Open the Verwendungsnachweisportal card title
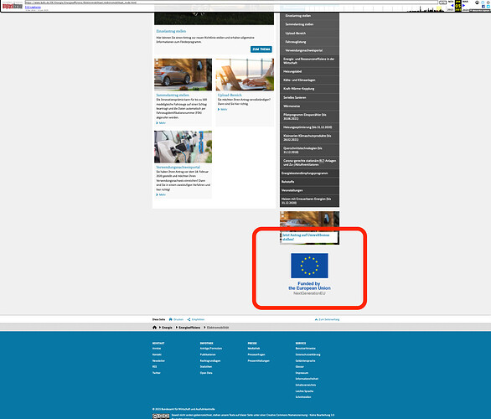Image resolution: width=491 pixels, height=419 pixels. click(178, 168)
